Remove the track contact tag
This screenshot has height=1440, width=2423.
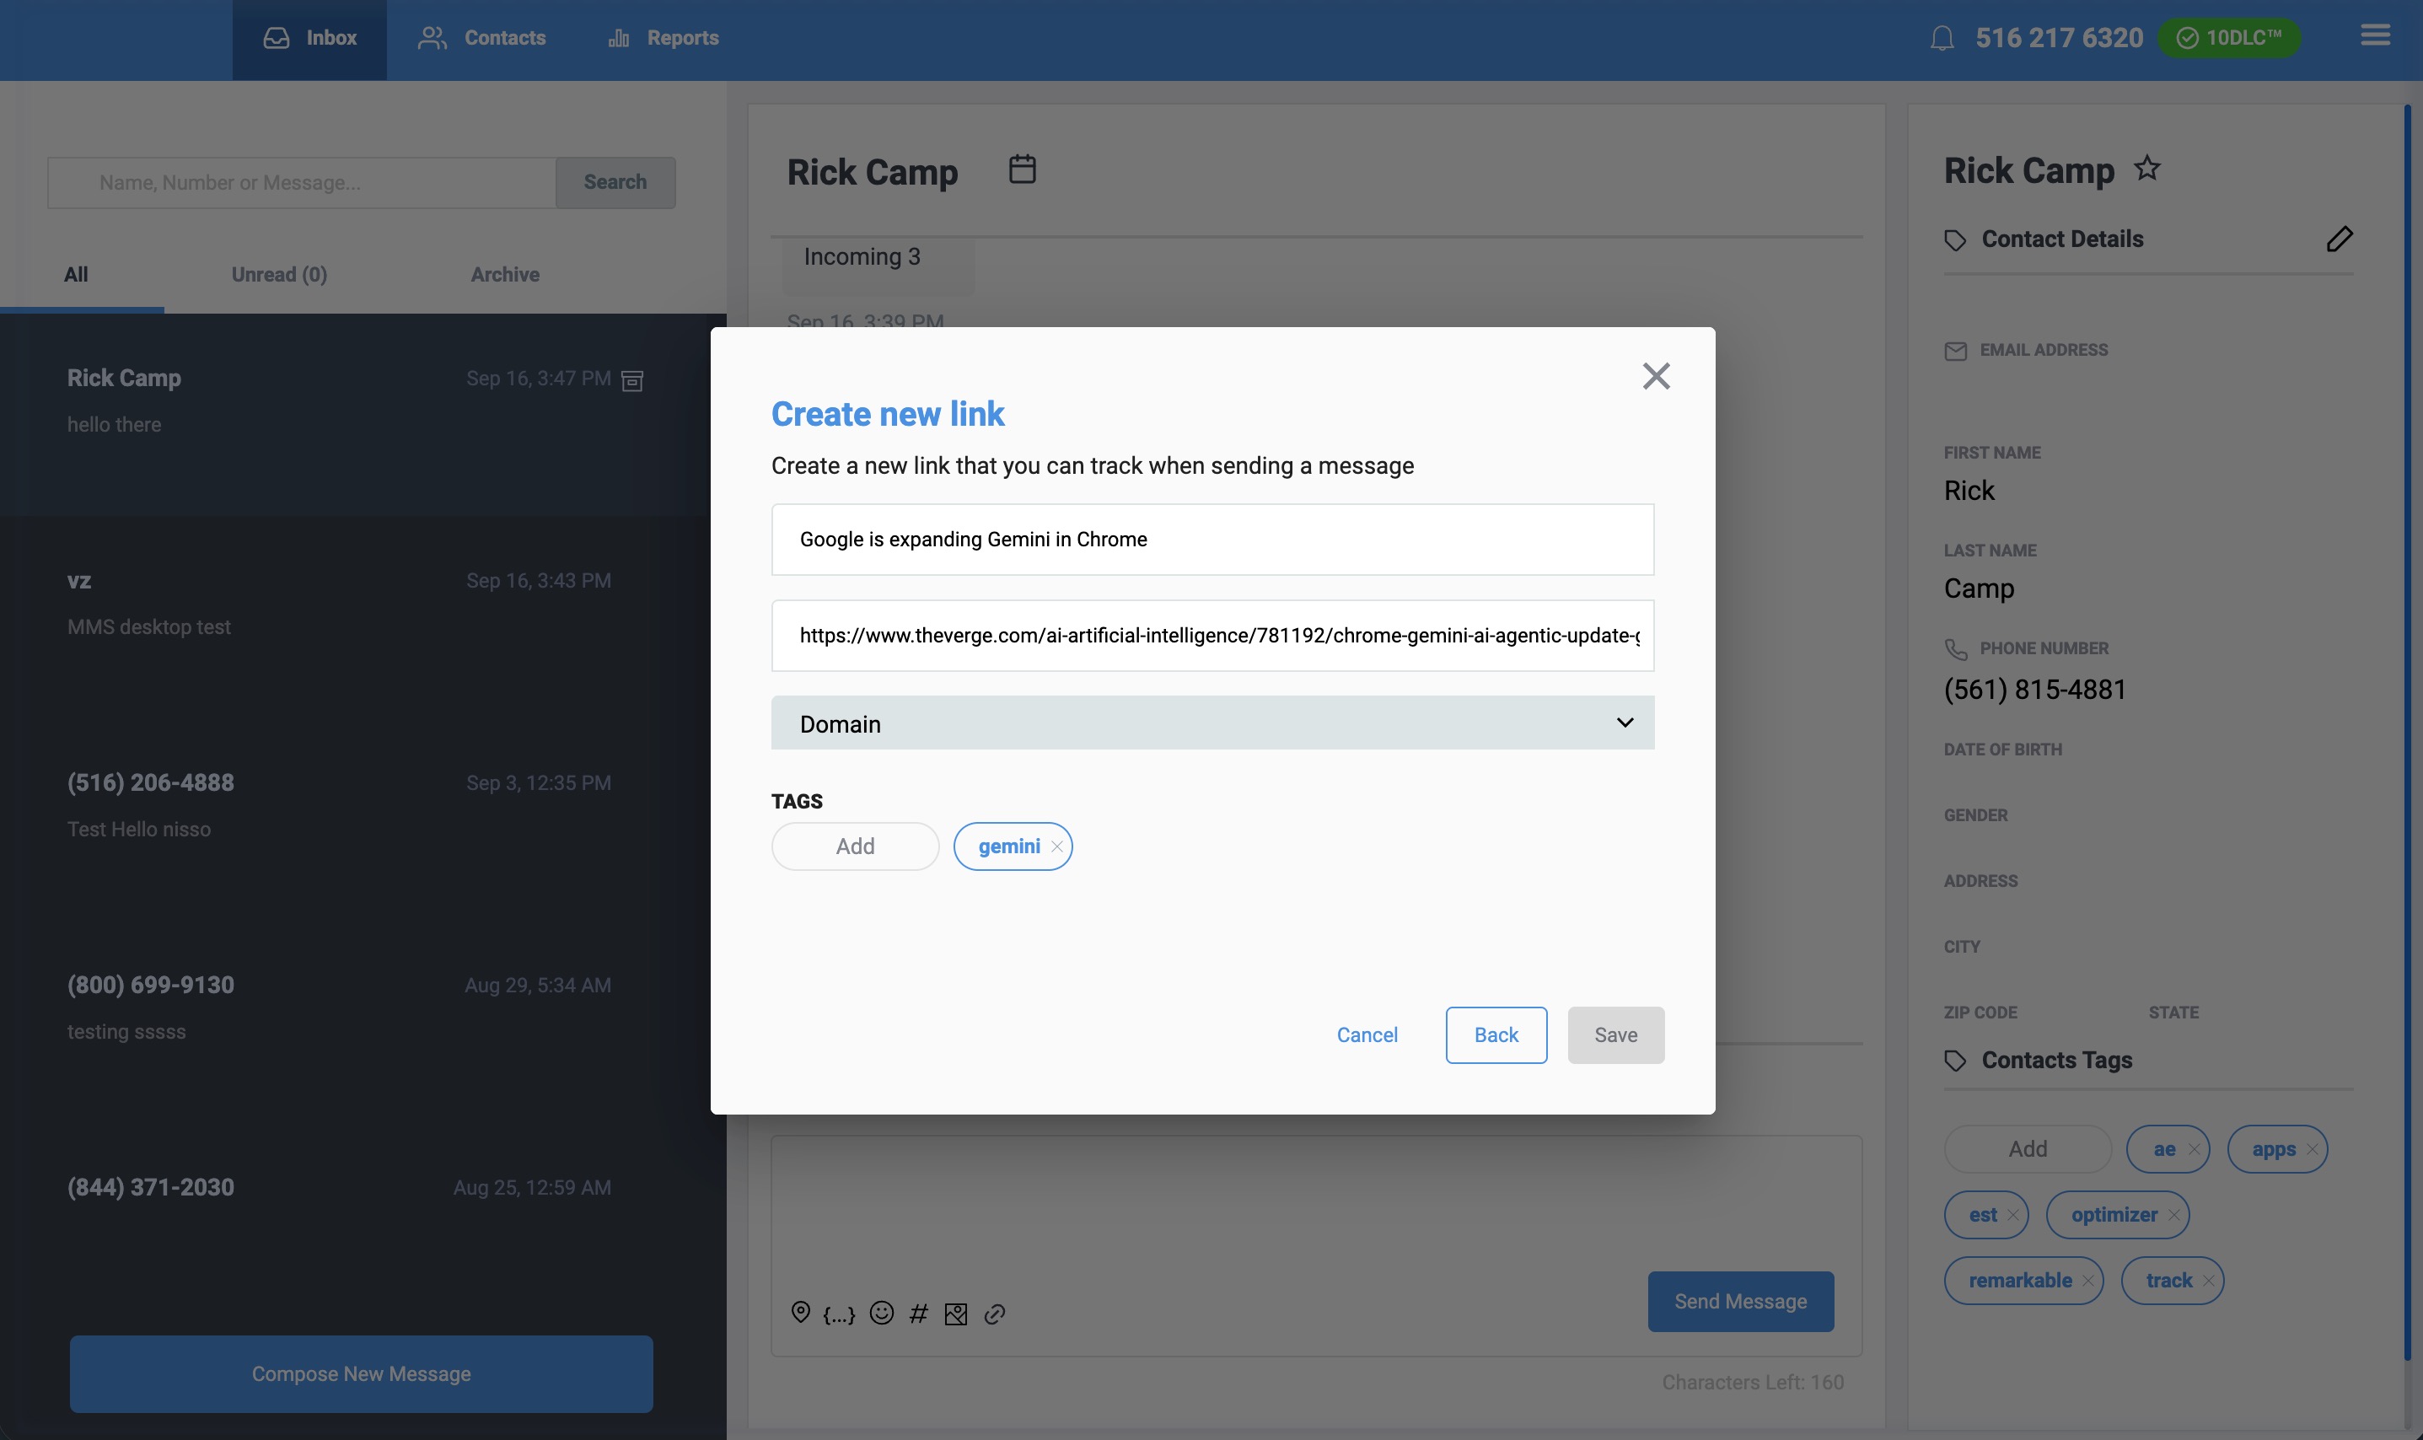click(x=2207, y=1281)
